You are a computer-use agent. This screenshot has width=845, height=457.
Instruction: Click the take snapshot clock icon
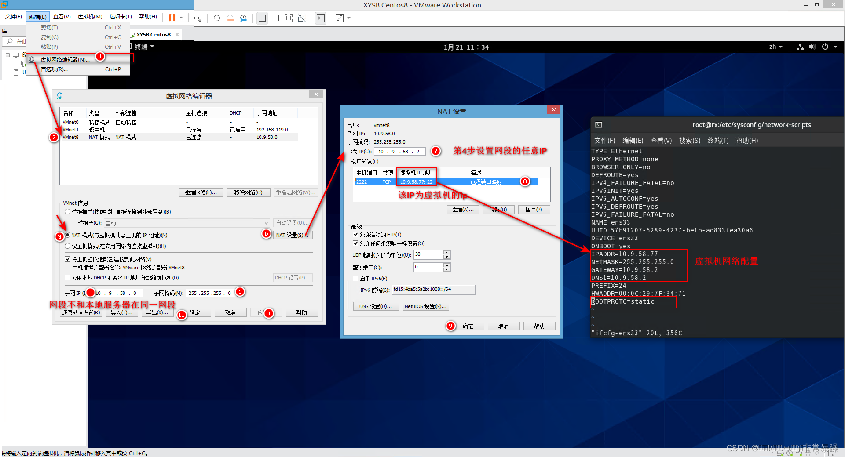[x=217, y=18]
